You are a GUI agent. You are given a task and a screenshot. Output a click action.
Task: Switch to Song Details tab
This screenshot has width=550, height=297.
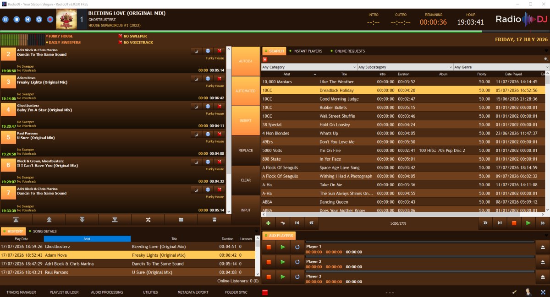pyautogui.click(x=43, y=232)
